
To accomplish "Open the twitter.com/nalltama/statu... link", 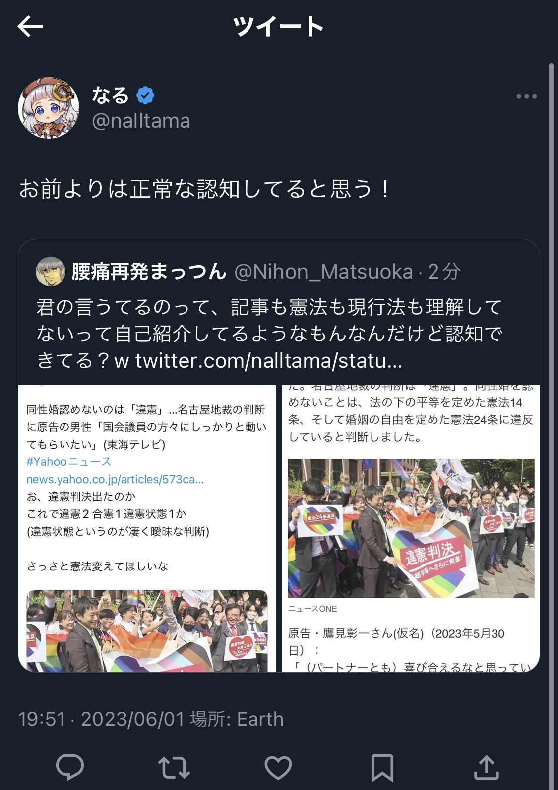I will pos(268,361).
